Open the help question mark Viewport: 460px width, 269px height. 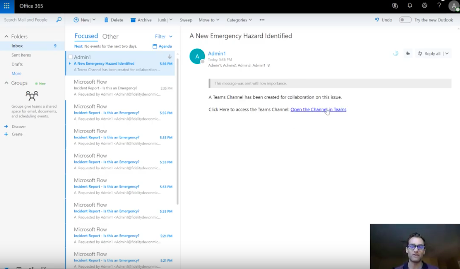439,6
